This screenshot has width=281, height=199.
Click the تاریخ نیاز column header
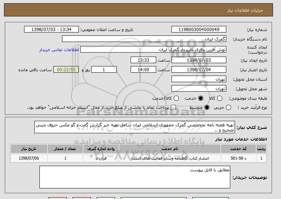[29, 149]
